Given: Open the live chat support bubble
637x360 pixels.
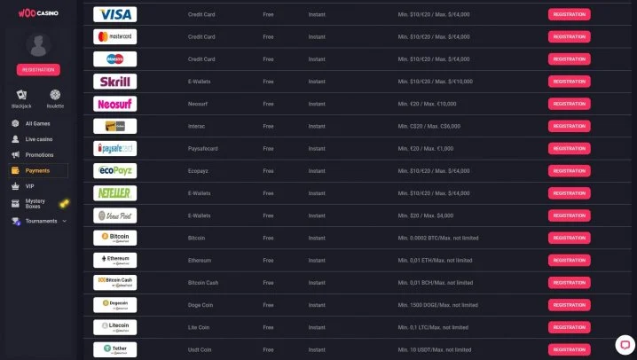Looking at the screenshot, I should coord(624,345).
